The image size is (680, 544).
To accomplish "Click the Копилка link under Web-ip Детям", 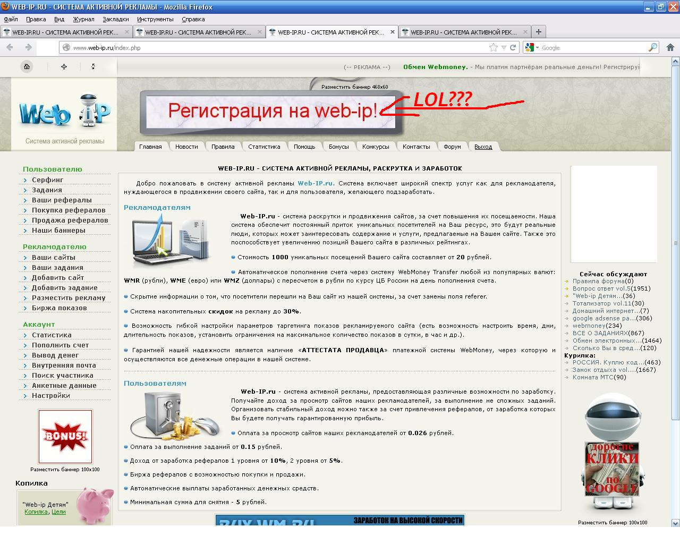I will pos(36,512).
